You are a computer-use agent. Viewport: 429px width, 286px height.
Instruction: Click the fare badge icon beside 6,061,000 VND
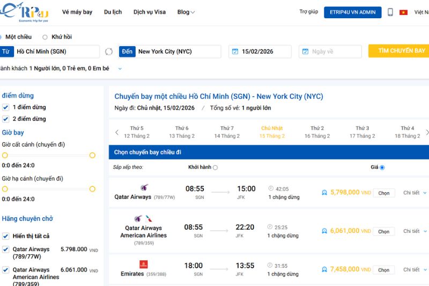coord(324,231)
